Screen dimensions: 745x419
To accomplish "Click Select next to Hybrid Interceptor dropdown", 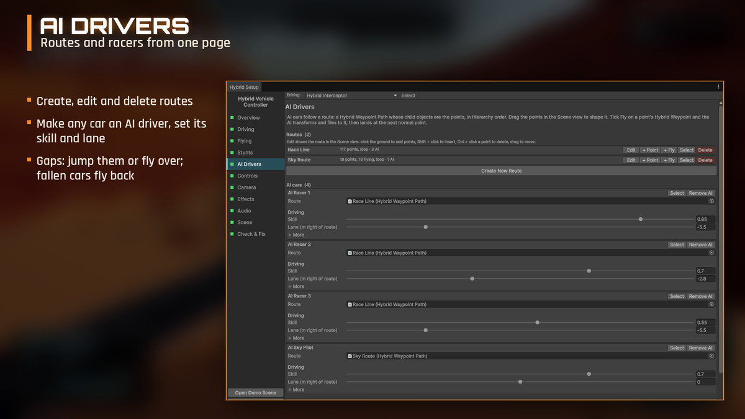I will click(x=408, y=96).
